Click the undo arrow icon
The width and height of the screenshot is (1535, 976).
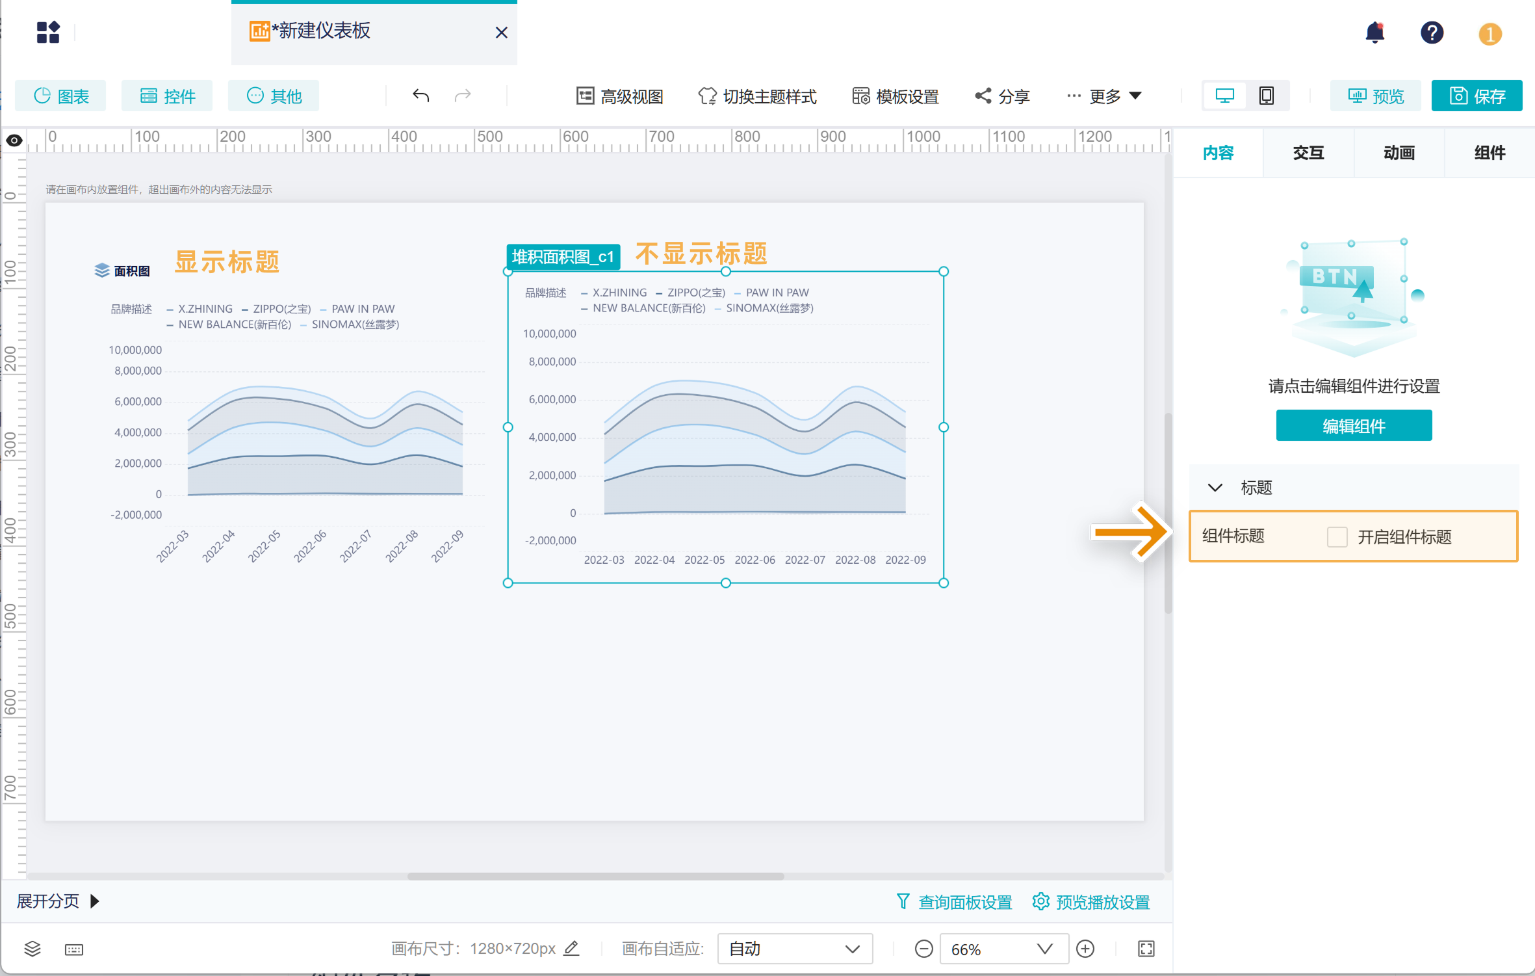point(420,96)
